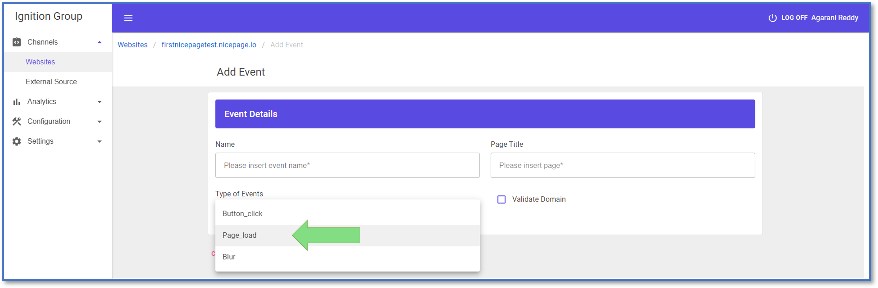Select Page_load event type
The image size is (878, 288).
coord(240,235)
